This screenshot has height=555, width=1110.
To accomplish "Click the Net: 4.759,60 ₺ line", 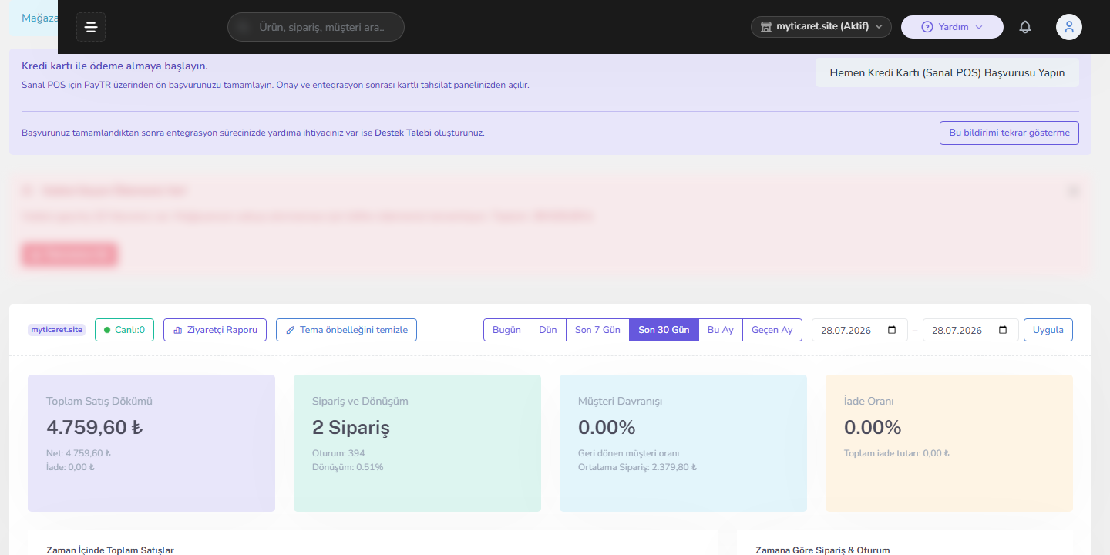I will [x=79, y=453].
